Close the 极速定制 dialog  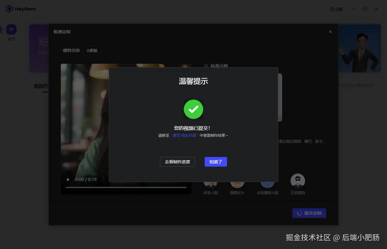pyautogui.click(x=330, y=32)
